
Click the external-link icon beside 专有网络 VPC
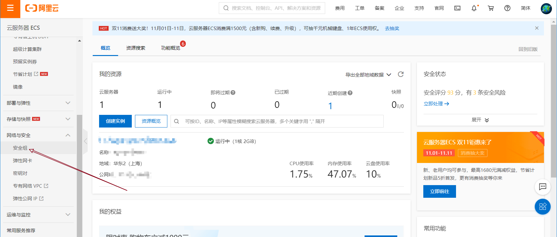pyautogui.click(x=46, y=186)
